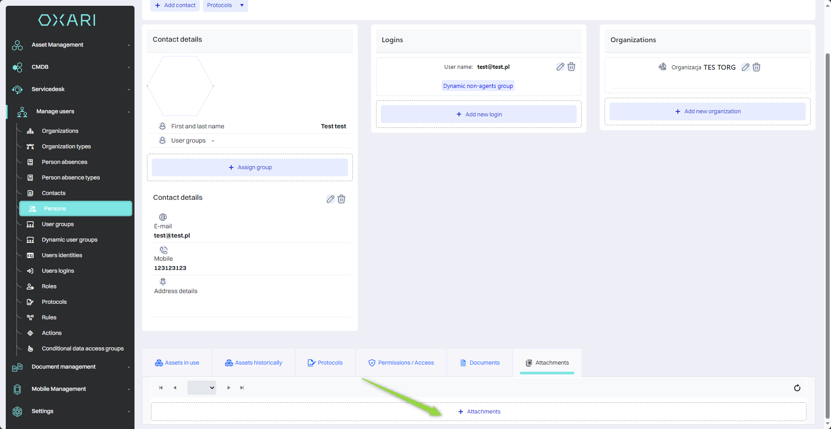Click the Add new login button

pos(479,114)
